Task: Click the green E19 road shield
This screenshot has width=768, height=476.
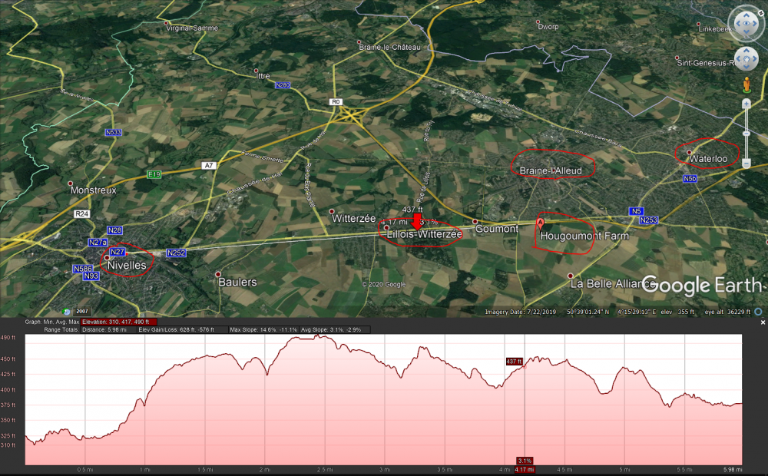Action: point(154,174)
